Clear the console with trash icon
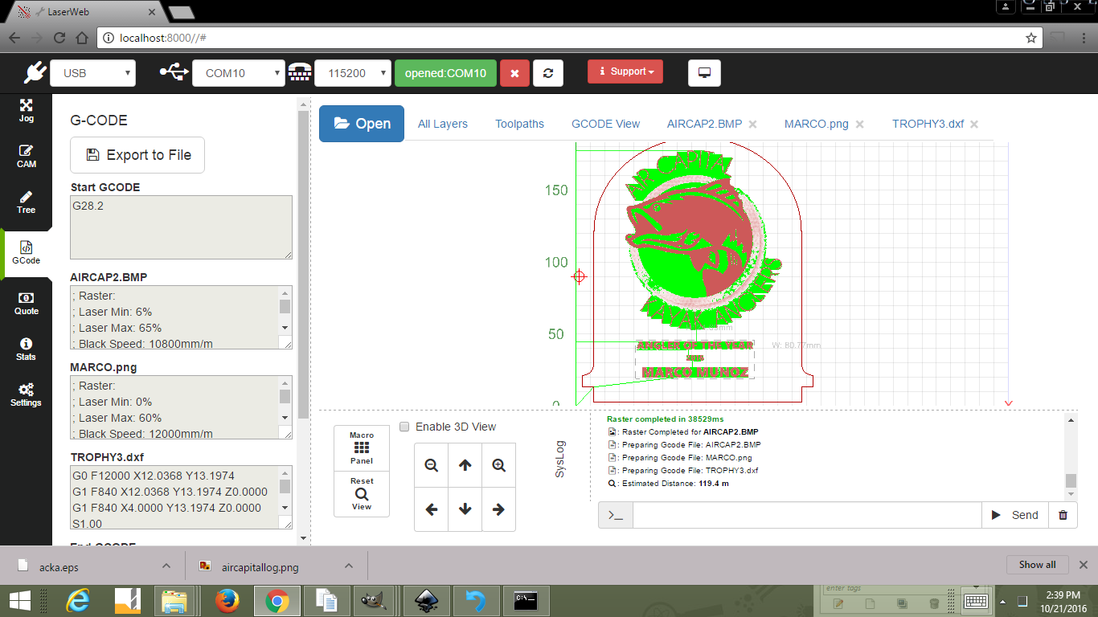 [x=1063, y=515]
